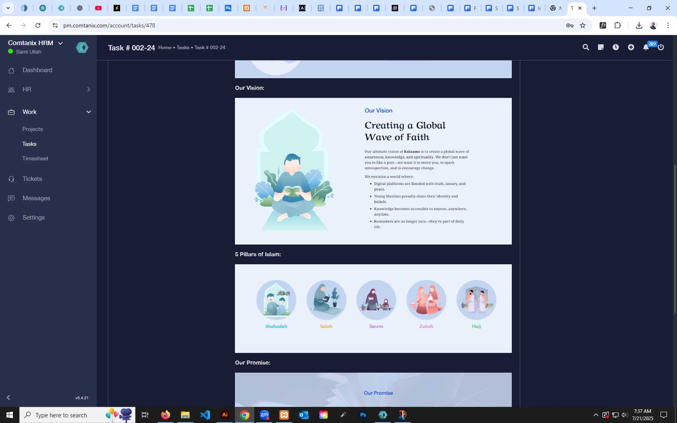Click the Sami Ullah user name
Screen dimensions: 677x423
[29, 52]
